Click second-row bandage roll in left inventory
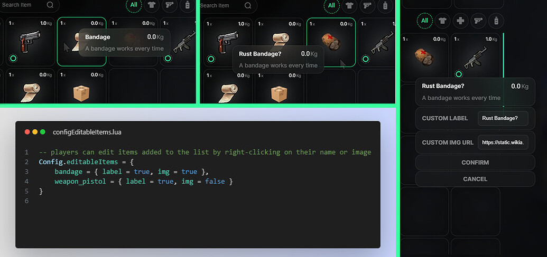The image size is (547, 257). pos(30,93)
